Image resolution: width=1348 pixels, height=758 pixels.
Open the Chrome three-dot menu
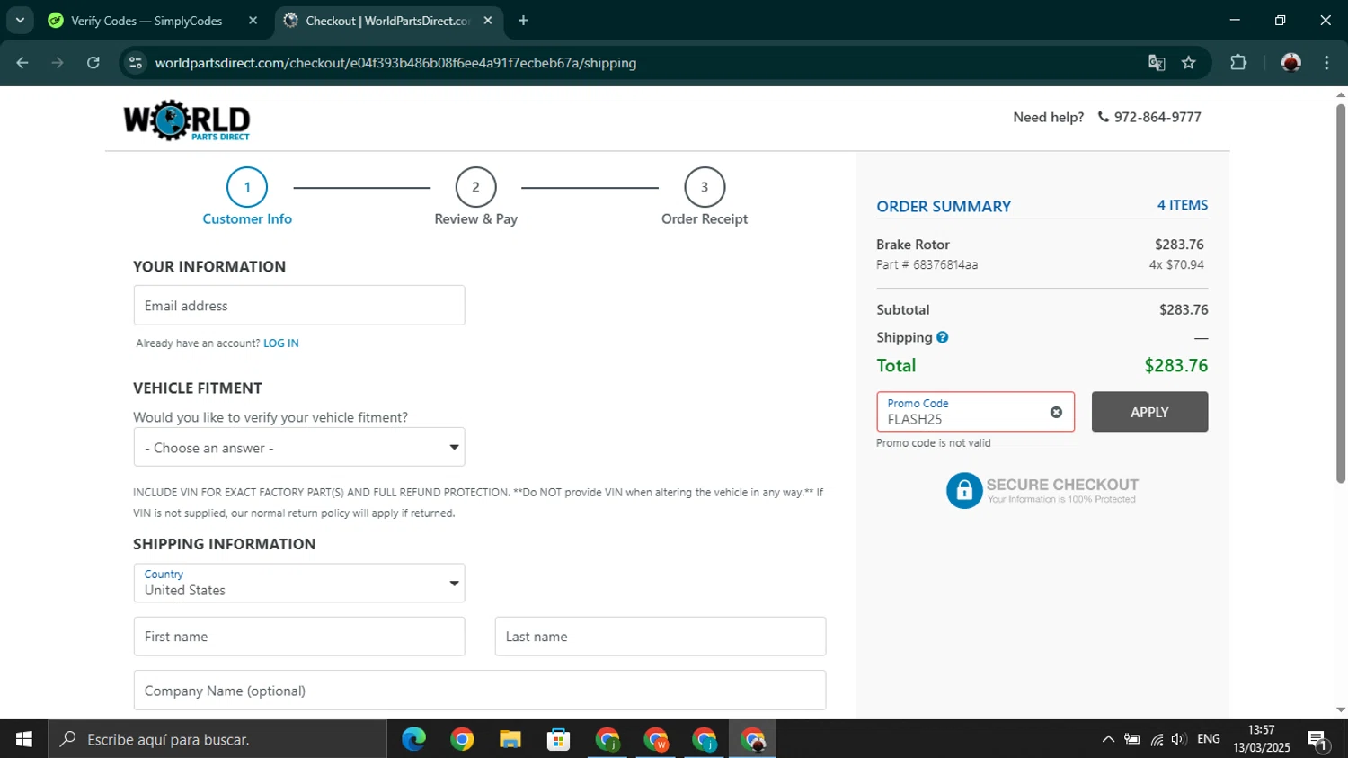point(1326,63)
